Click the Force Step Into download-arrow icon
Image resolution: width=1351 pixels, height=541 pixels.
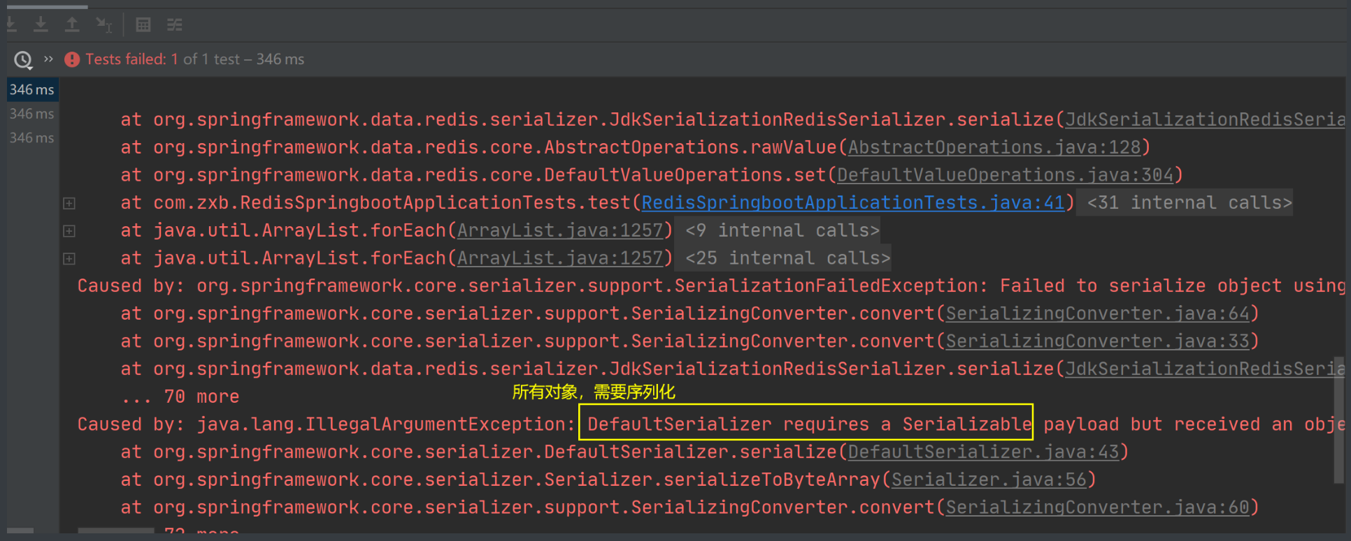click(x=41, y=24)
